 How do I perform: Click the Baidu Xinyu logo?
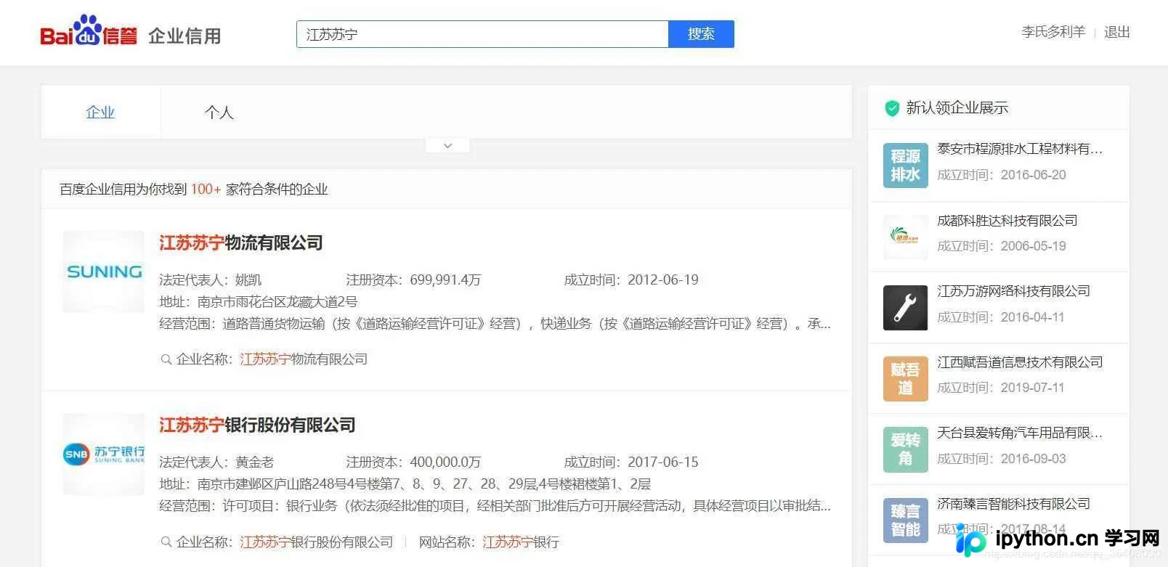[x=88, y=31]
